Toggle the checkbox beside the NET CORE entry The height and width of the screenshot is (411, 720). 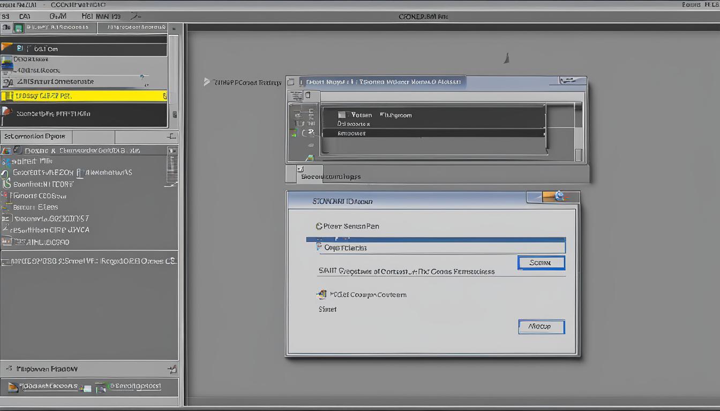tap(6, 184)
